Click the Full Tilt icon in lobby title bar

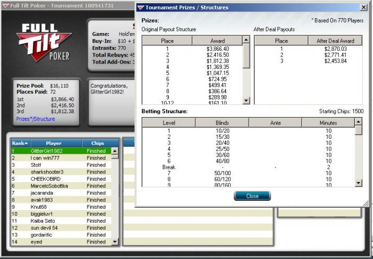click(x=6, y=5)
